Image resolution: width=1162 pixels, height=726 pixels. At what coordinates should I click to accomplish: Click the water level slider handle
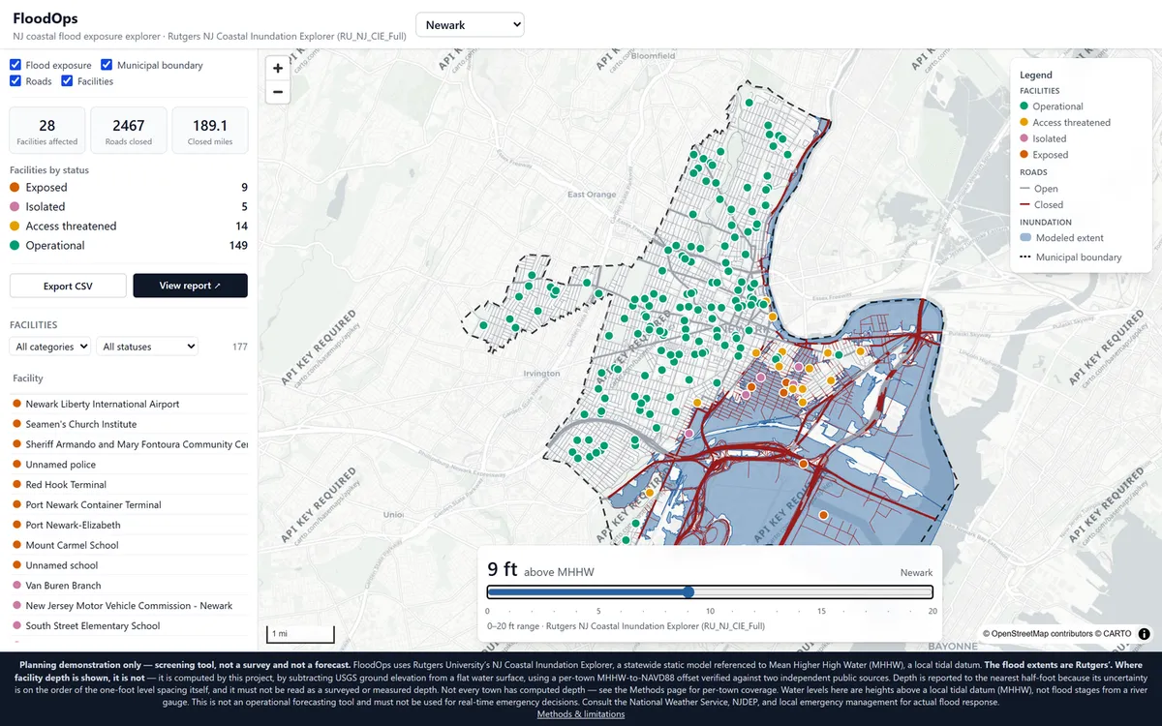point(688,592)
